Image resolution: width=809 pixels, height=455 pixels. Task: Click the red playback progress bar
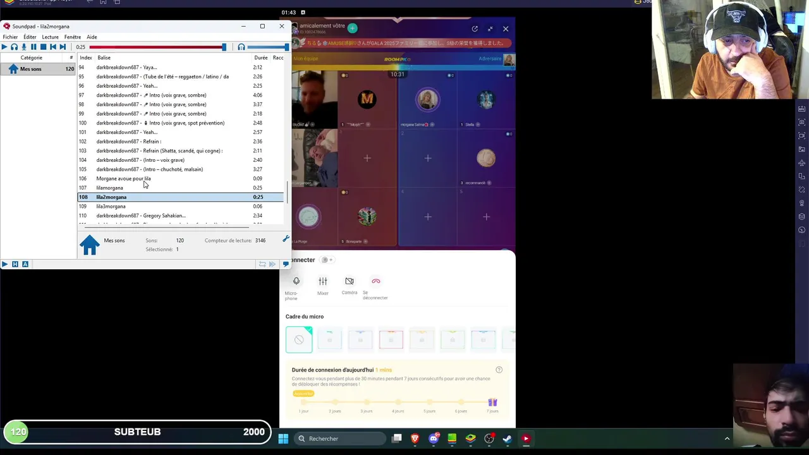(157, 47)
